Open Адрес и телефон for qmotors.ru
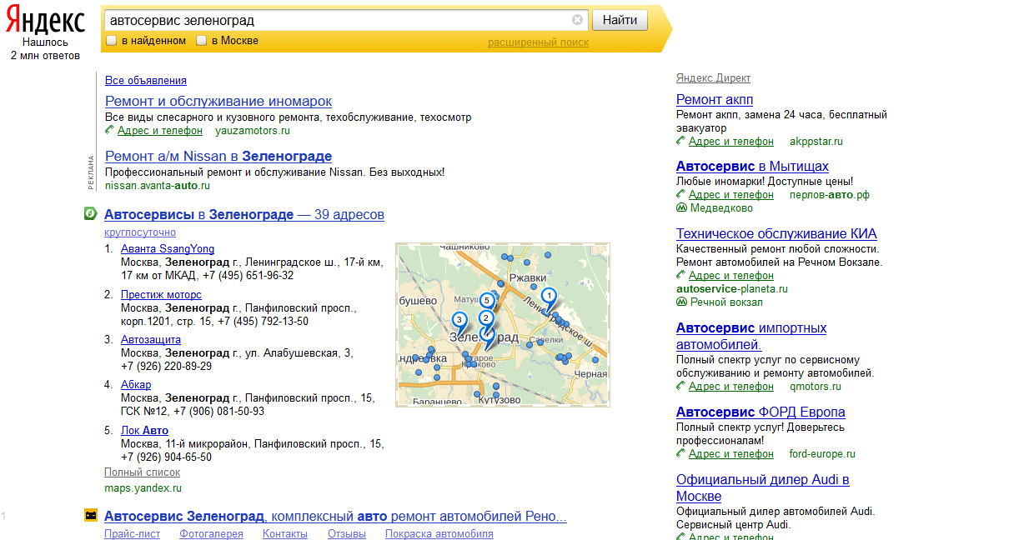Viewport: 1014px width, 540px height. pos(730,387)
